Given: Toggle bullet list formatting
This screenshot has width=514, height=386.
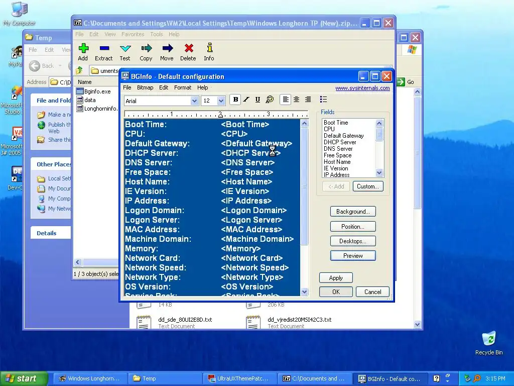Looking at the screenshot, I should [x=323, y=100].
